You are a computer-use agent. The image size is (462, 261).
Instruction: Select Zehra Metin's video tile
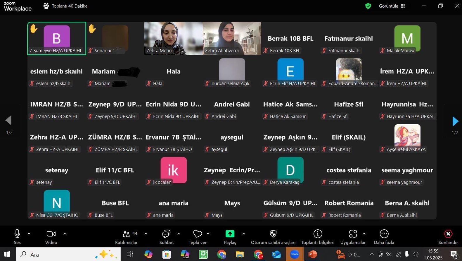pyautogui.click(x=174, y=38)
